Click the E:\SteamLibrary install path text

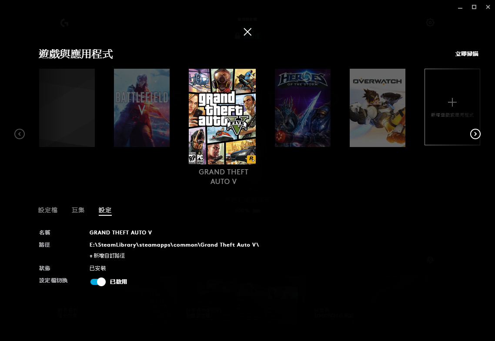pyautogui.click(x=174, y=245)
